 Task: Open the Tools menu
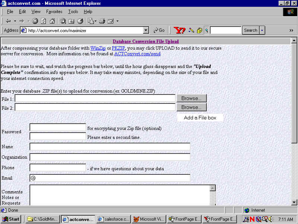[73, 12]
